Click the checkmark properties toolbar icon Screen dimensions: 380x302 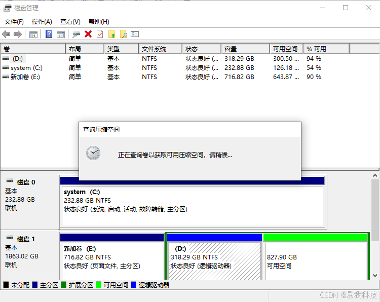pos(100,34)
